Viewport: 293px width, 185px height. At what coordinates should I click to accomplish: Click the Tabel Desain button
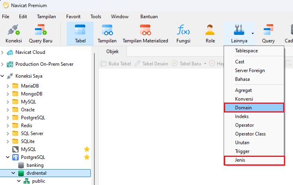(151, 64)
